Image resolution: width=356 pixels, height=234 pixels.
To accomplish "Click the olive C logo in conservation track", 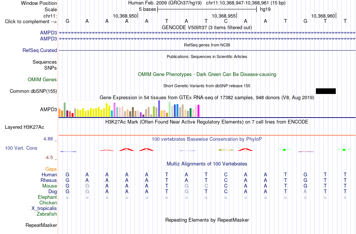I will pyautogui.click(x=226, y=150).
